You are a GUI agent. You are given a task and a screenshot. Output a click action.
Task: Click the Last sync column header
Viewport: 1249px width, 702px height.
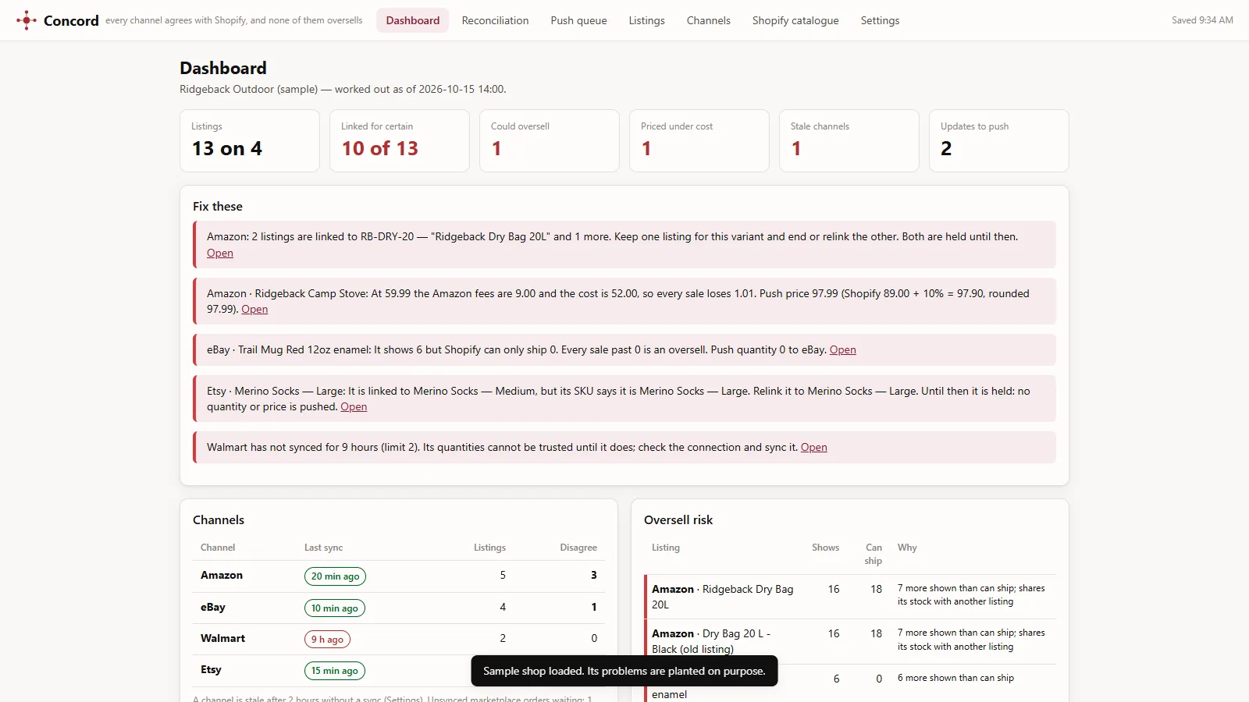point(323,548)
